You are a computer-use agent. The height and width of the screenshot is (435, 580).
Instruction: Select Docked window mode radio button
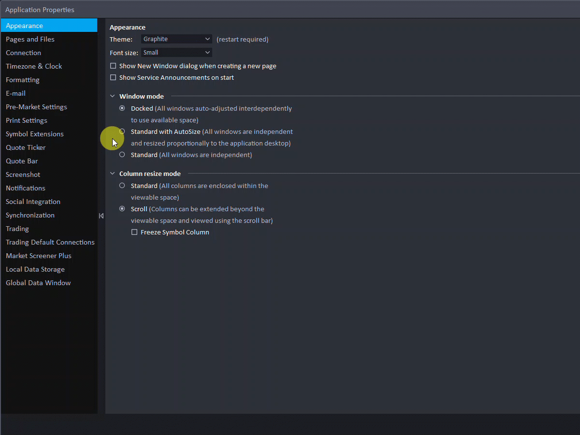point(122,108)
